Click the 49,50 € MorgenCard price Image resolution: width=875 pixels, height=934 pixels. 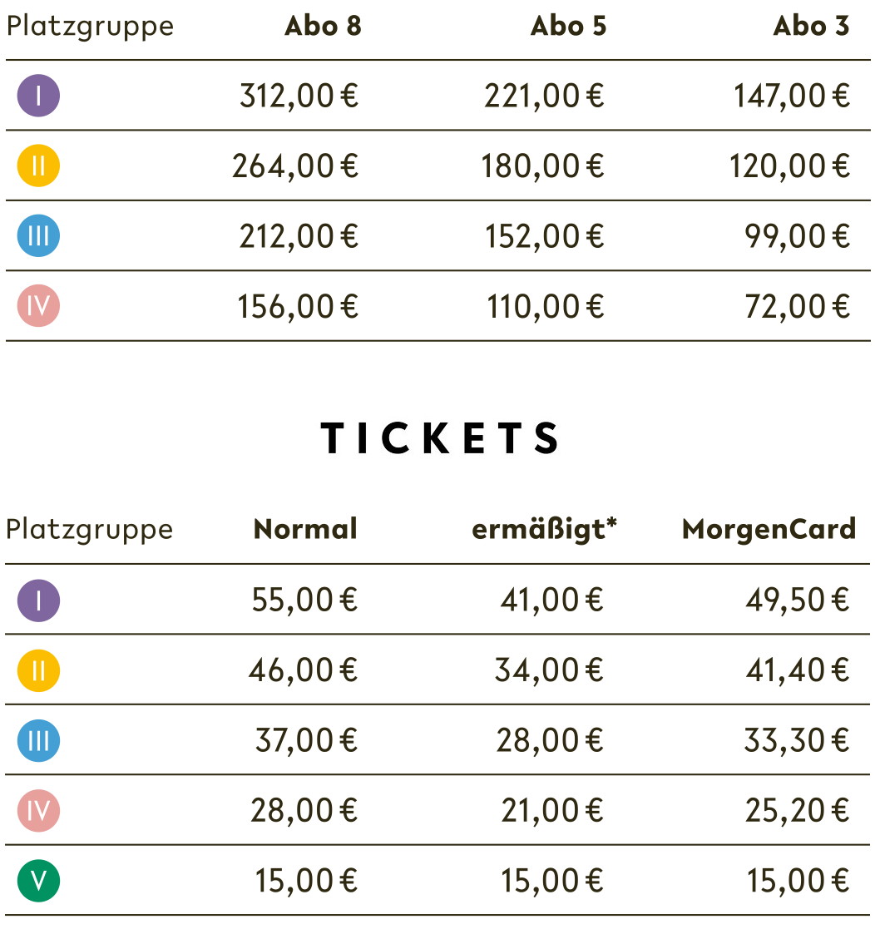(x=797, y=600)
